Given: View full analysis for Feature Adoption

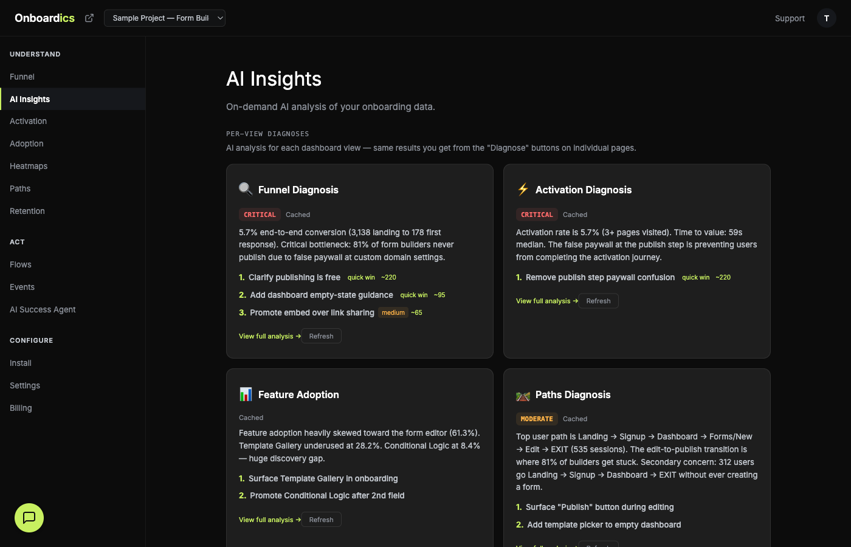Looking at the screenshot, I should tap(266, 519).
